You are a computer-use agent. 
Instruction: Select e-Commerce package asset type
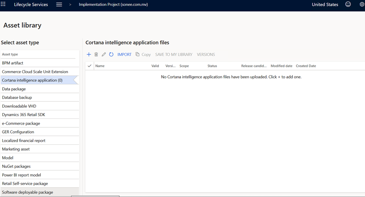coord(40,123)
